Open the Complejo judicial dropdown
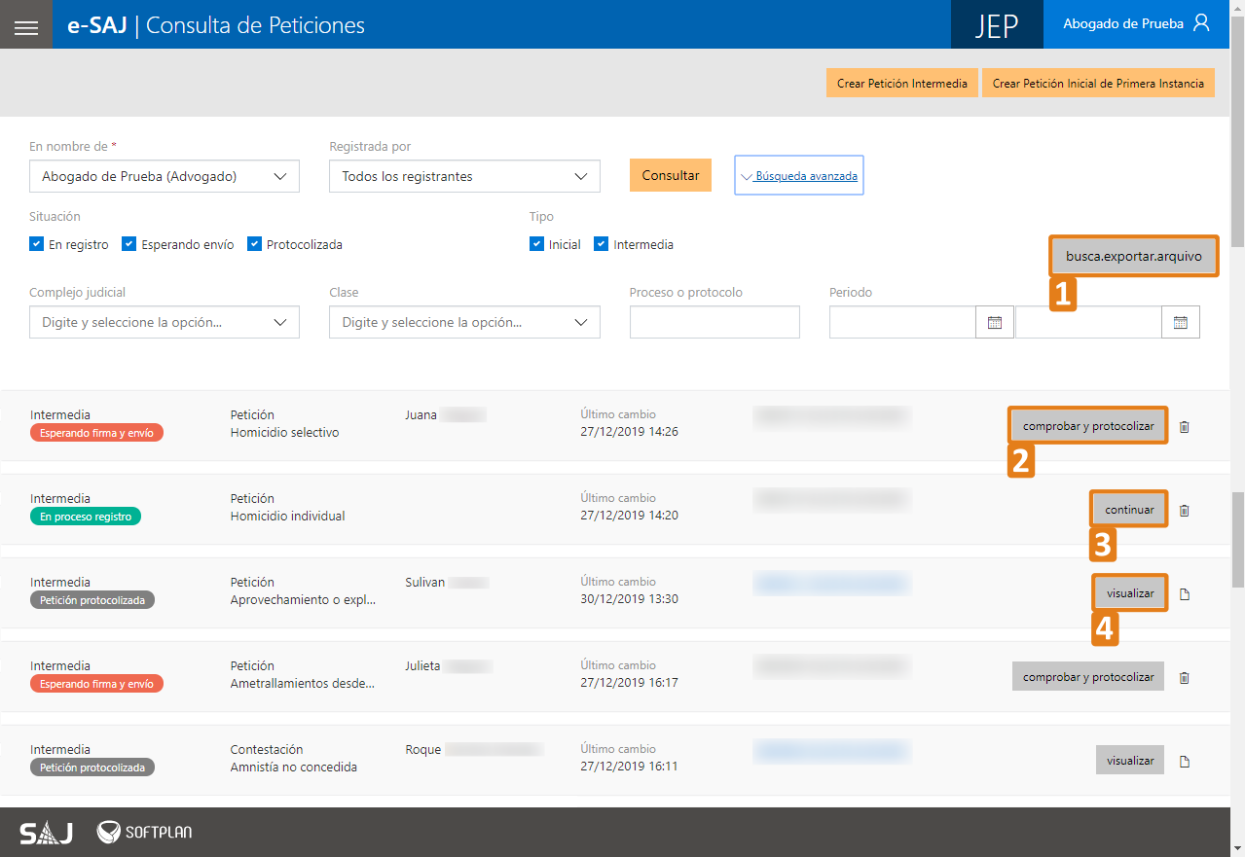The image size is (1245, 857). click(165, 322)
